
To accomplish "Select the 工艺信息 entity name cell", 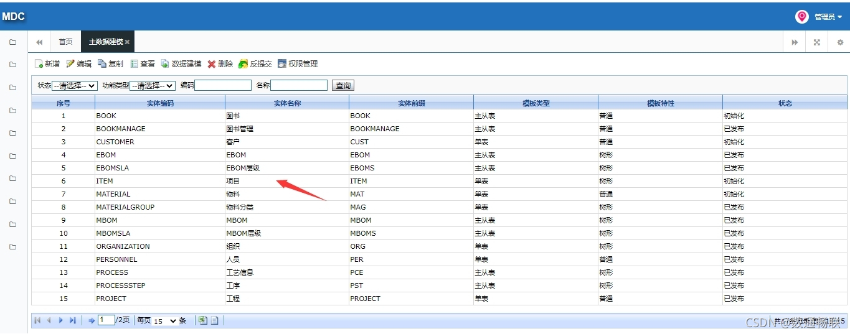I will point(287,272).
